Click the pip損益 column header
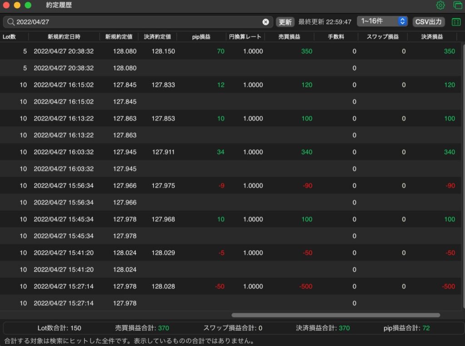Image resolution: width=465 pixels, height=346 pixels. [201, 37]
